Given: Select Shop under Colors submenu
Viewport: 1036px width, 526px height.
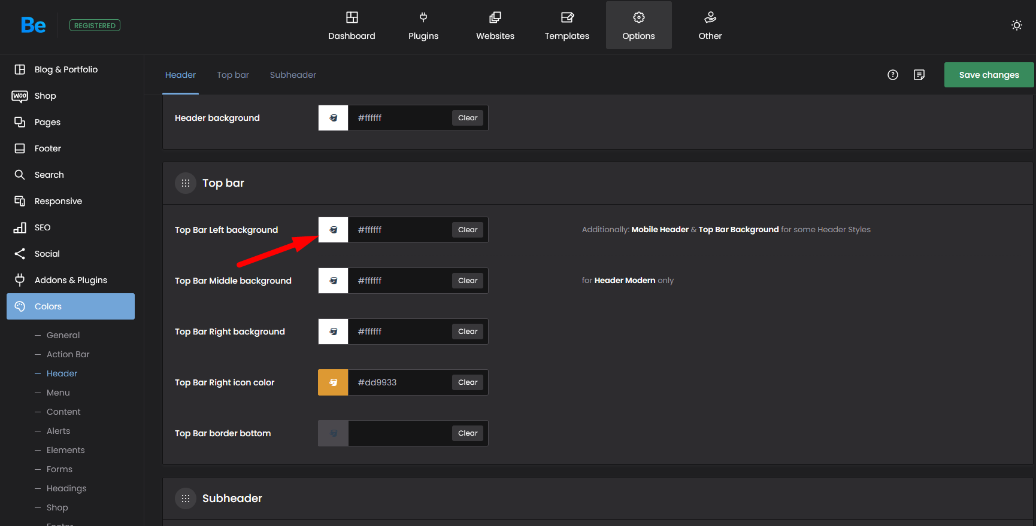Looking at the screenshot, I should click(x=57, y=507).
